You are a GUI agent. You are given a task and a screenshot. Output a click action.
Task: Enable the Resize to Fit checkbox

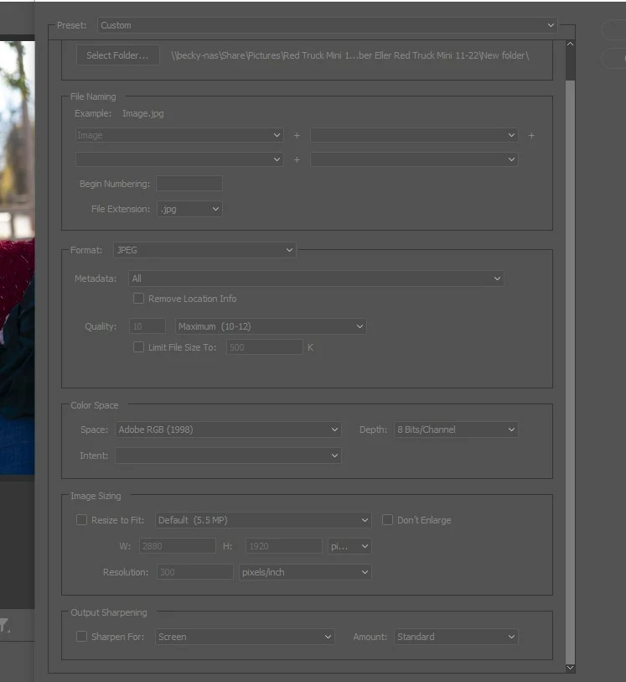click(81, 520)
